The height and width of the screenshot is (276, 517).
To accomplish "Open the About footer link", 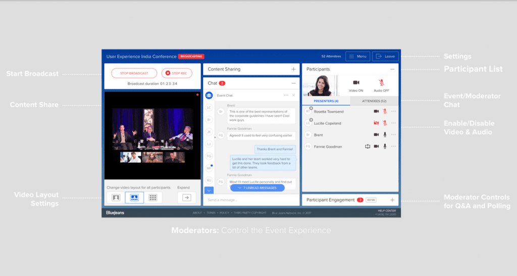I will point(197,213).
